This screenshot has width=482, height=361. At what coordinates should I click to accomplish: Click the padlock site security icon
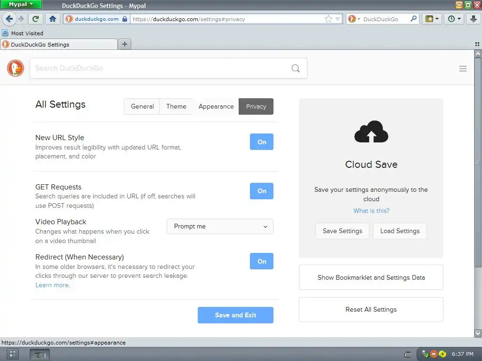[124, 19]
